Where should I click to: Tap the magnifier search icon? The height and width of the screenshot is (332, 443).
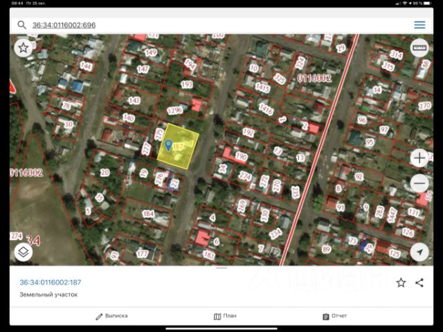pos(21,25)
